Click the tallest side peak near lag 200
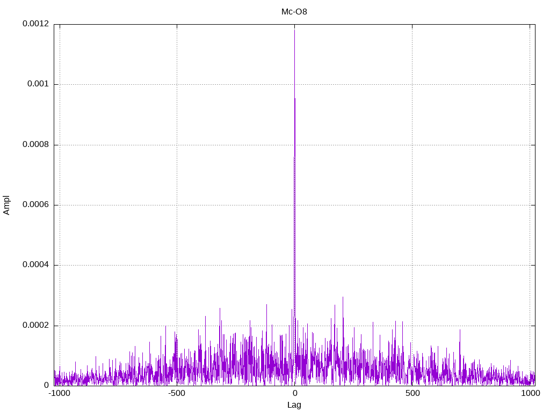The image size is (550, 412). pyautogui.click(x=343, y=297)
